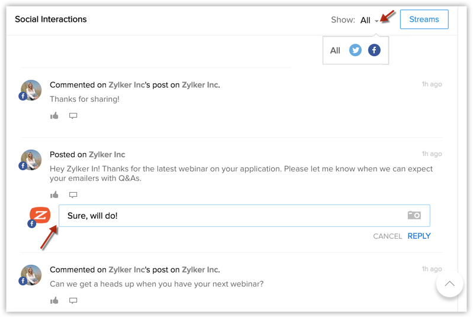473x318 pixels.
Task: Open 'Zylker Inc.' page link in first comment
Action: pyautogui.click(x=201, y=85)
